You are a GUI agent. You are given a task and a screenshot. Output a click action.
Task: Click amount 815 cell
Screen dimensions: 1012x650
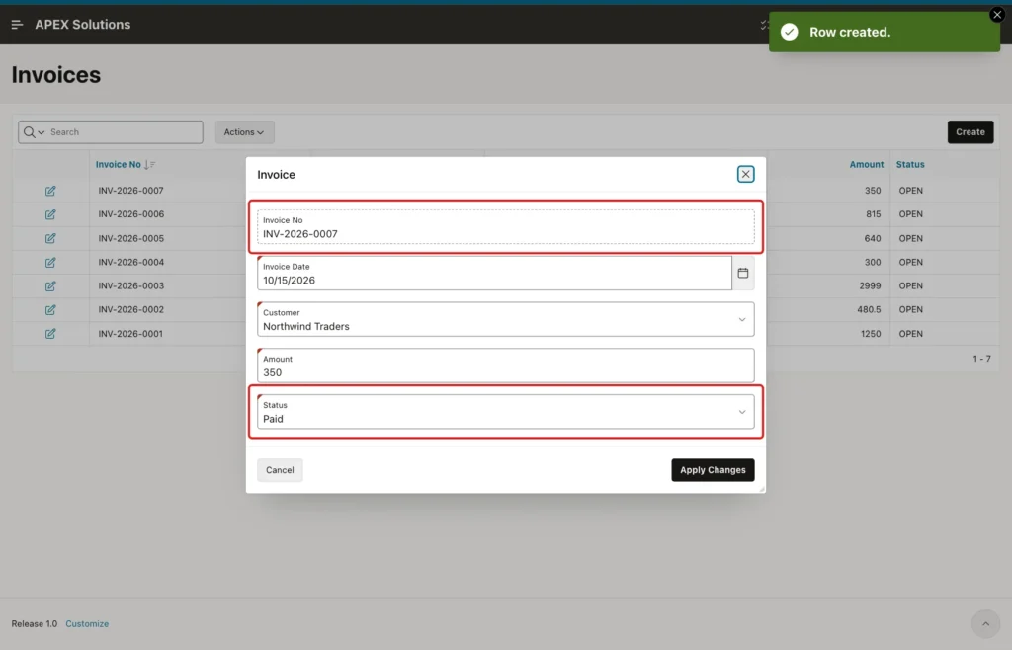[874, 214]
